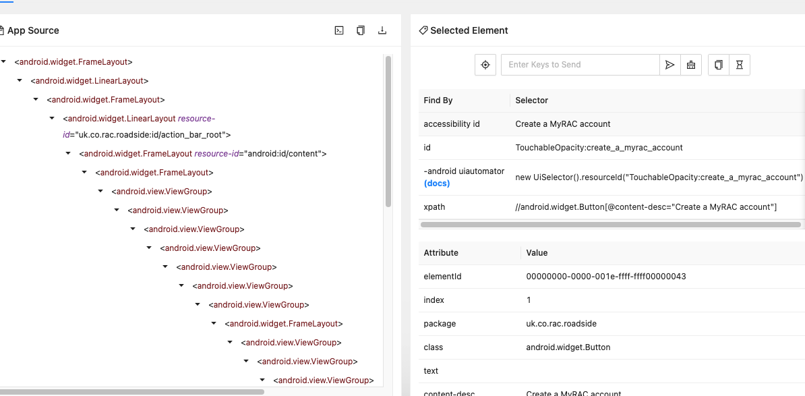Click the text attribute row label
805x396 pixels.
[x=431, y=371]
